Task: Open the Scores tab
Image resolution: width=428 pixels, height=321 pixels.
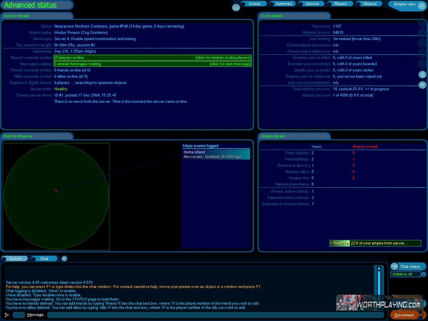Action: pyautogui.click(x=255, y=4)
